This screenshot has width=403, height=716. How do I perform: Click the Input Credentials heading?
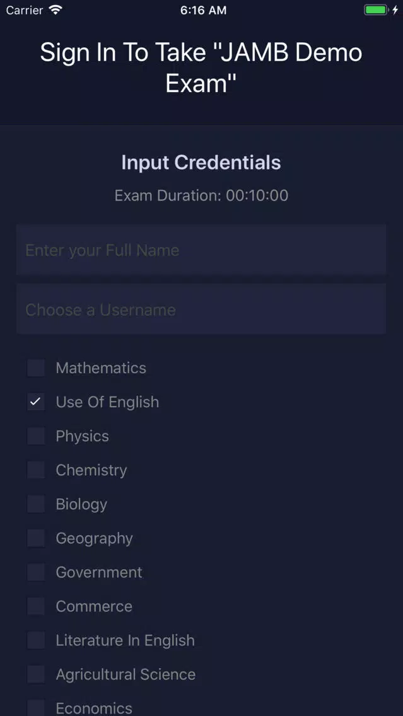pos(201,163)
